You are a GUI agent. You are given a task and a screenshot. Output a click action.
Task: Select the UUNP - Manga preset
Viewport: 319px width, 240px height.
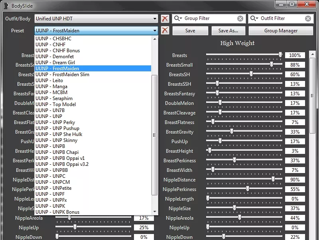(93, 87)
